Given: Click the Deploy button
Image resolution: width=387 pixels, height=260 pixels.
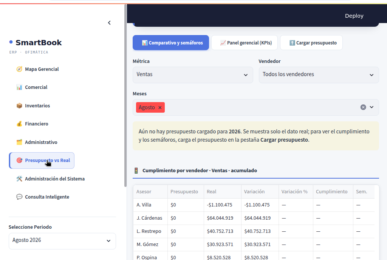Looking at the screenshot, I should pyautogui.click(x=354, y=16).
